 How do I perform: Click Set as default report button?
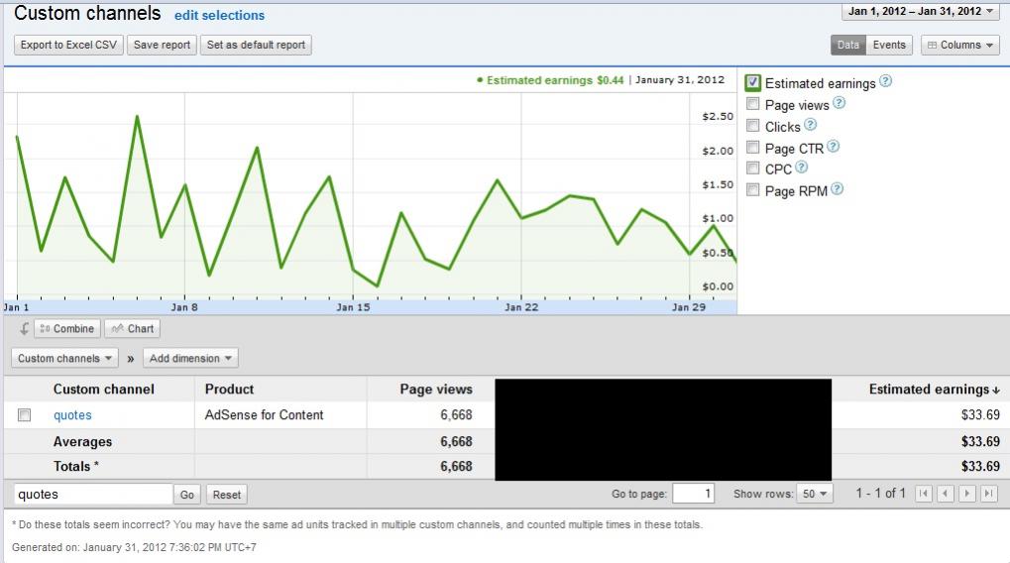point(256,45)
